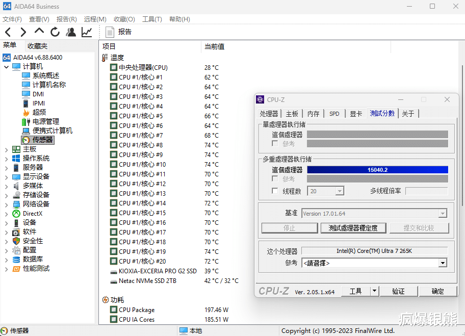
Task: Open the user manager toolbar icon
Action: click(x=71, y=32)
